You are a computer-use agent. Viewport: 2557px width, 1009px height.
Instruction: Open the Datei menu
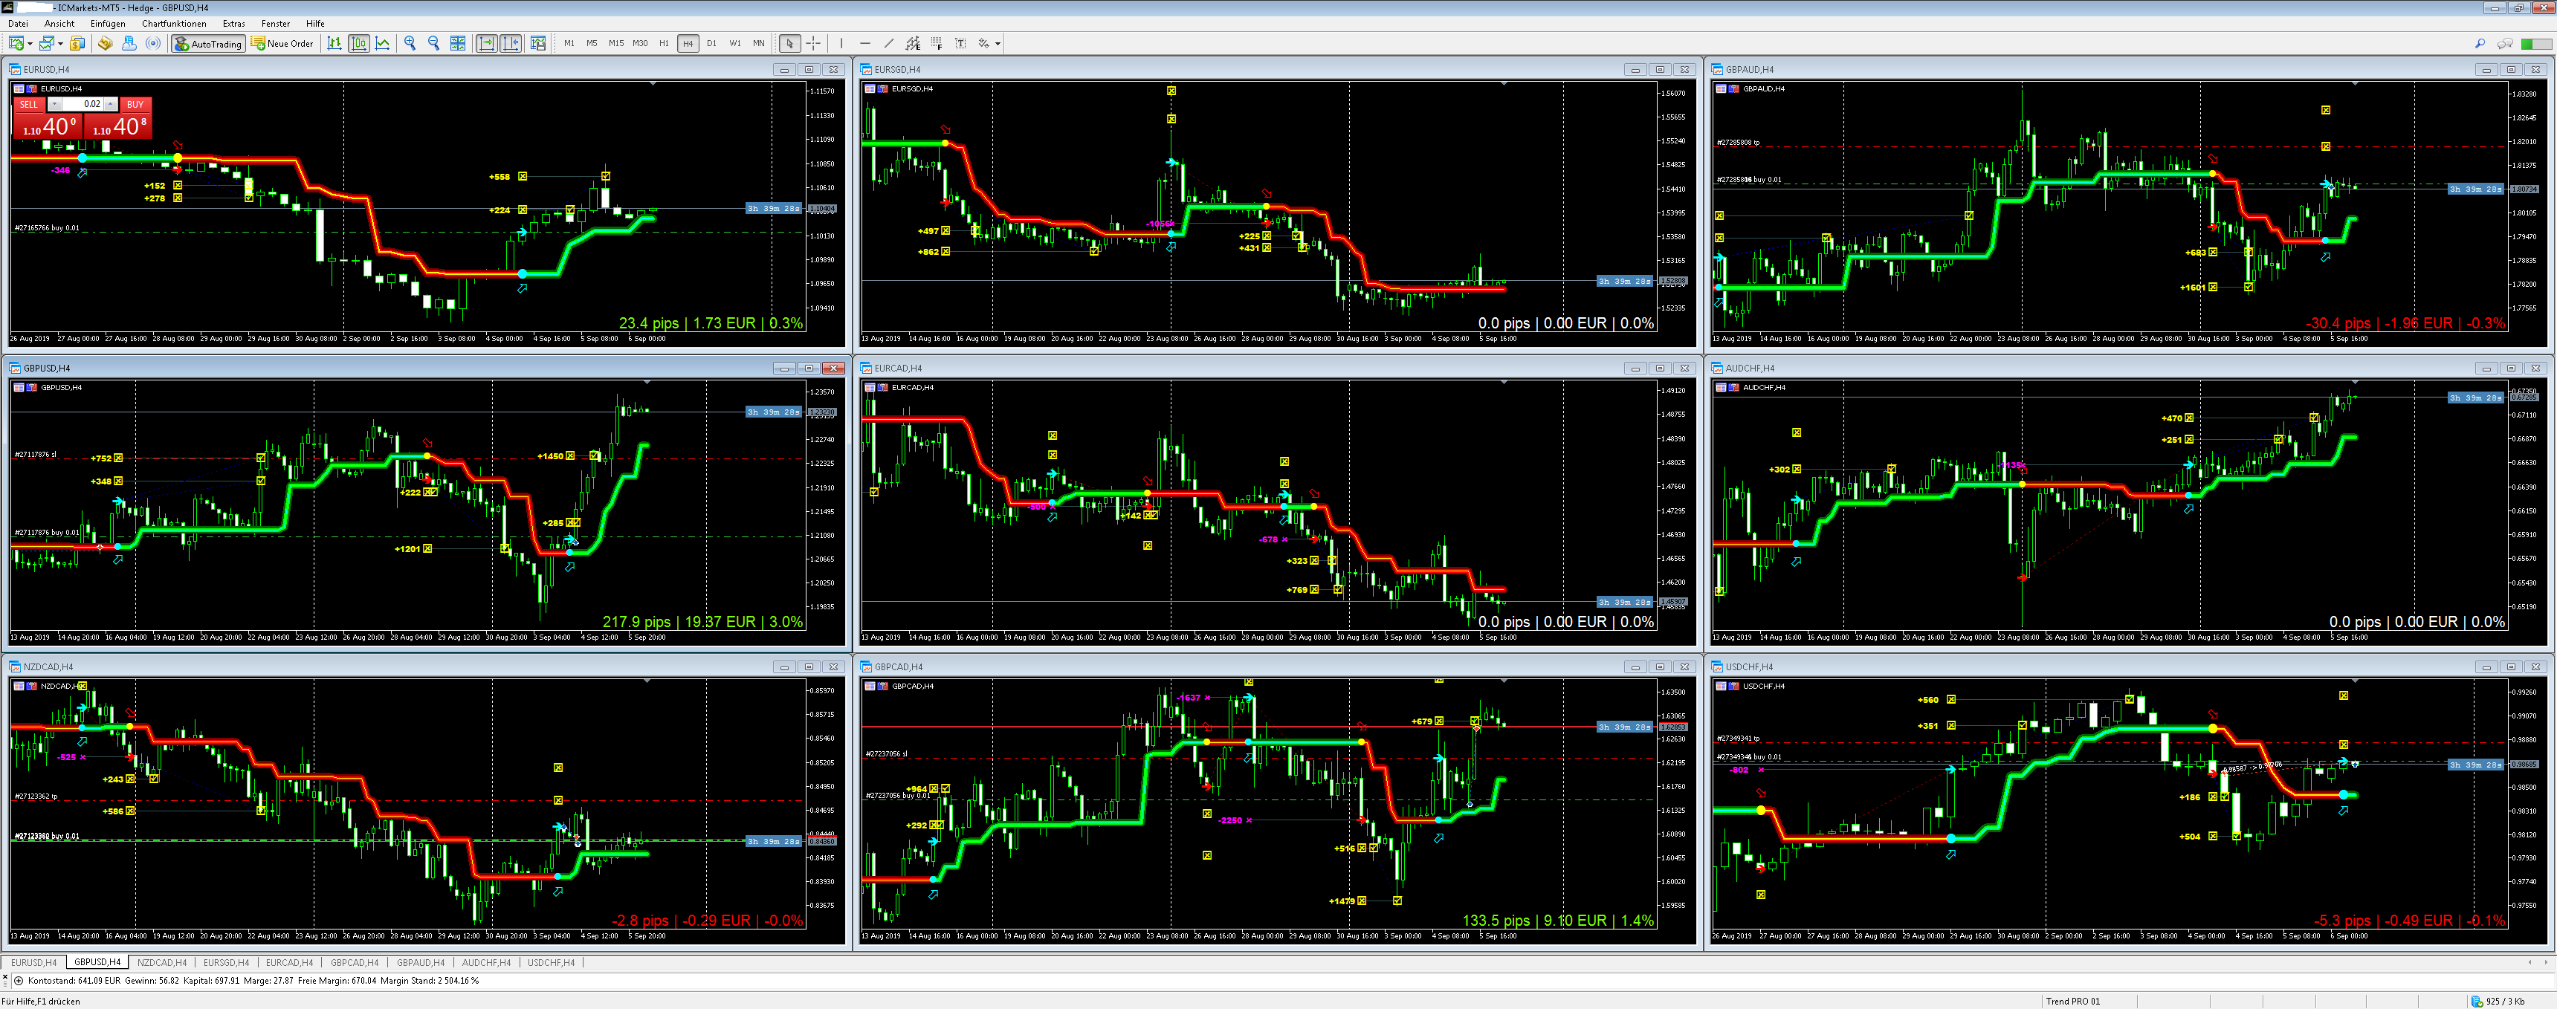click(x=18, y=24)
